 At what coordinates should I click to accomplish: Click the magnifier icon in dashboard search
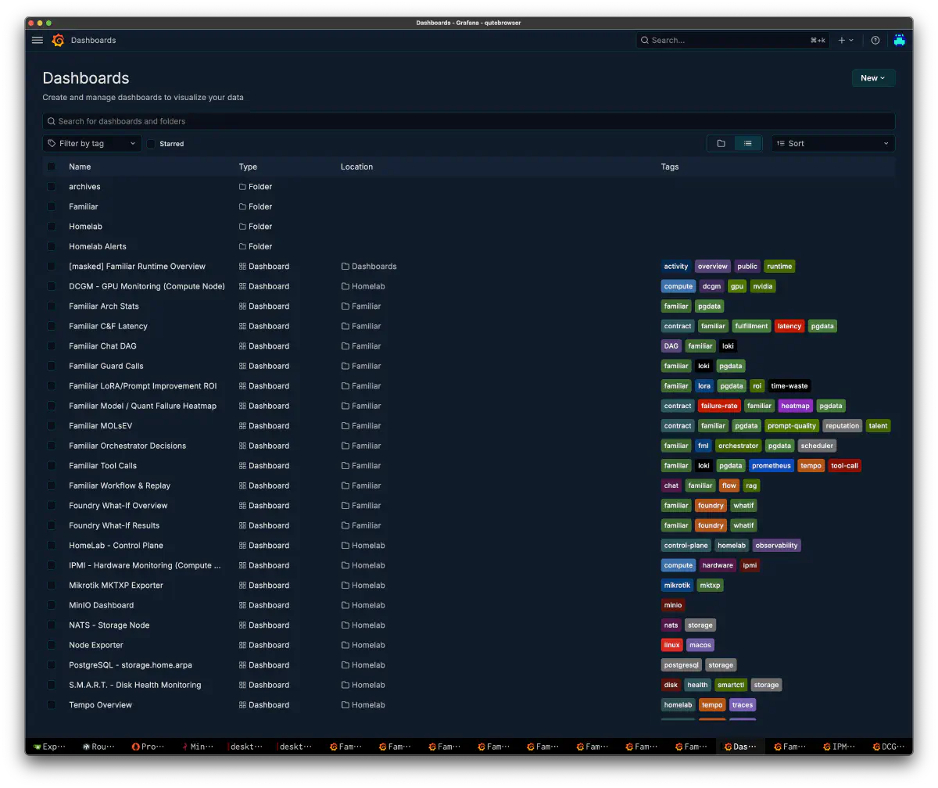click(52, 121)
